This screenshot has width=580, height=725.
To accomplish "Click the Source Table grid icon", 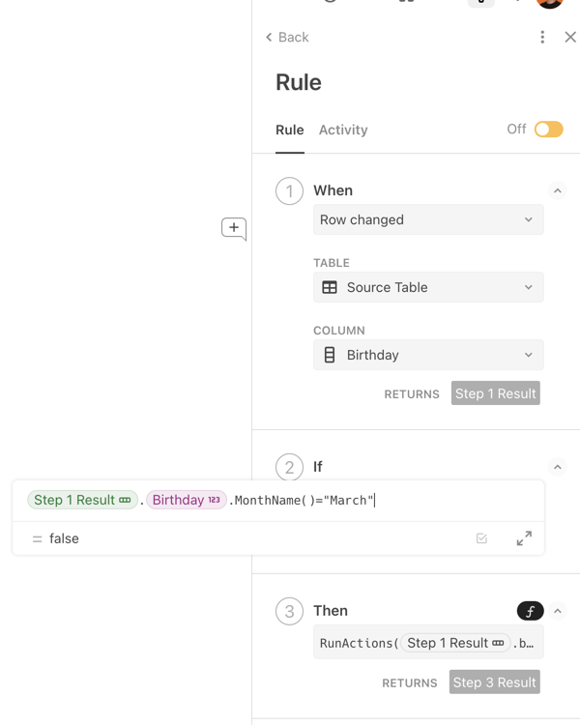I will [x=330, y=287].
